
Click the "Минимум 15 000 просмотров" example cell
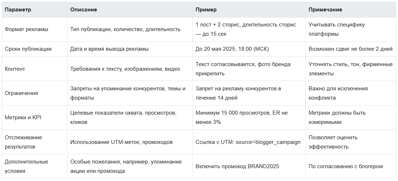coord(241,117)
